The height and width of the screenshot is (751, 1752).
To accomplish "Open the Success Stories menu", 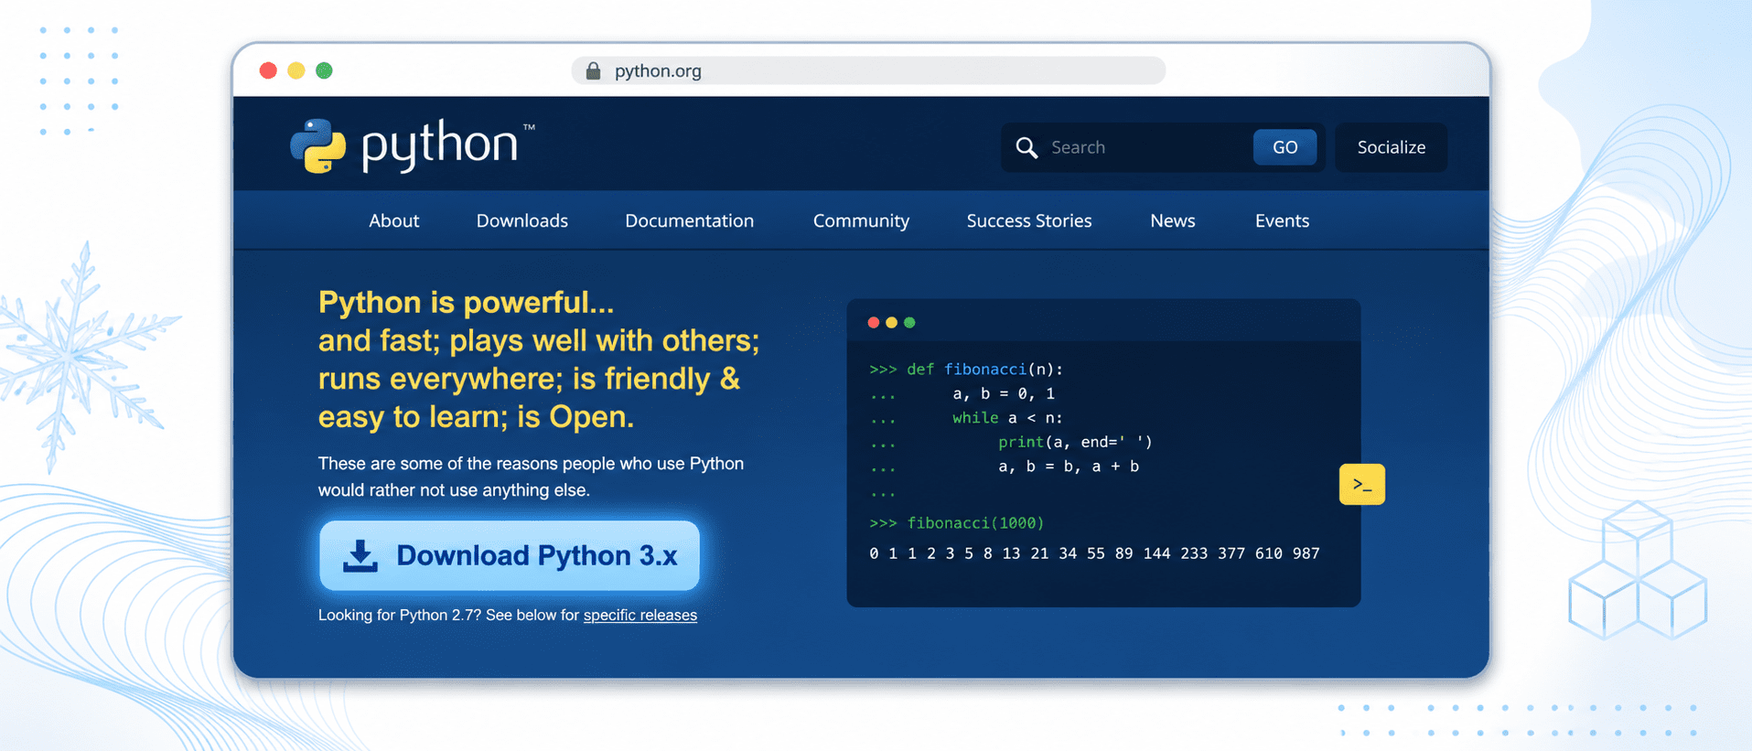I will click(x=1029, y=220).
